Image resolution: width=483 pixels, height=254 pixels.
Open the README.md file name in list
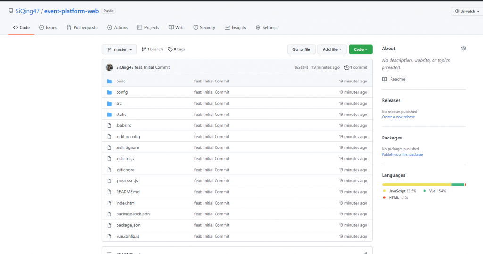click(128, 192)
